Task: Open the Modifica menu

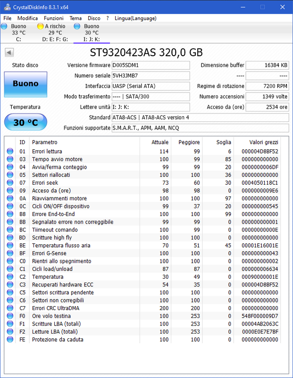Action: (27, 18)
